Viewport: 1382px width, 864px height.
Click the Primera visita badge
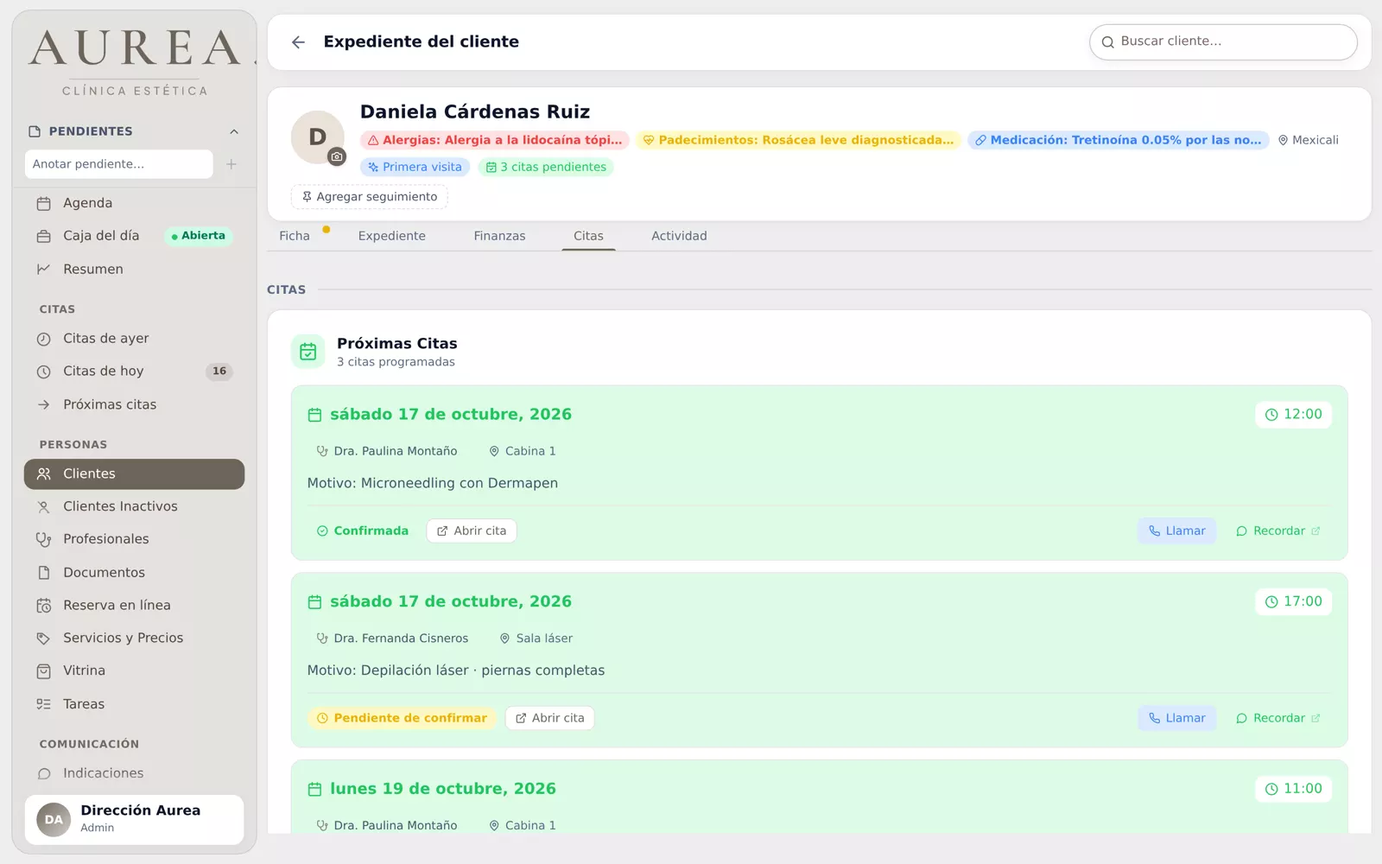point(415,167)
